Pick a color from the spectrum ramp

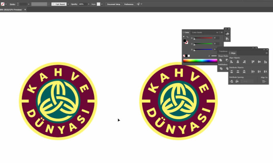click(200, 61)
